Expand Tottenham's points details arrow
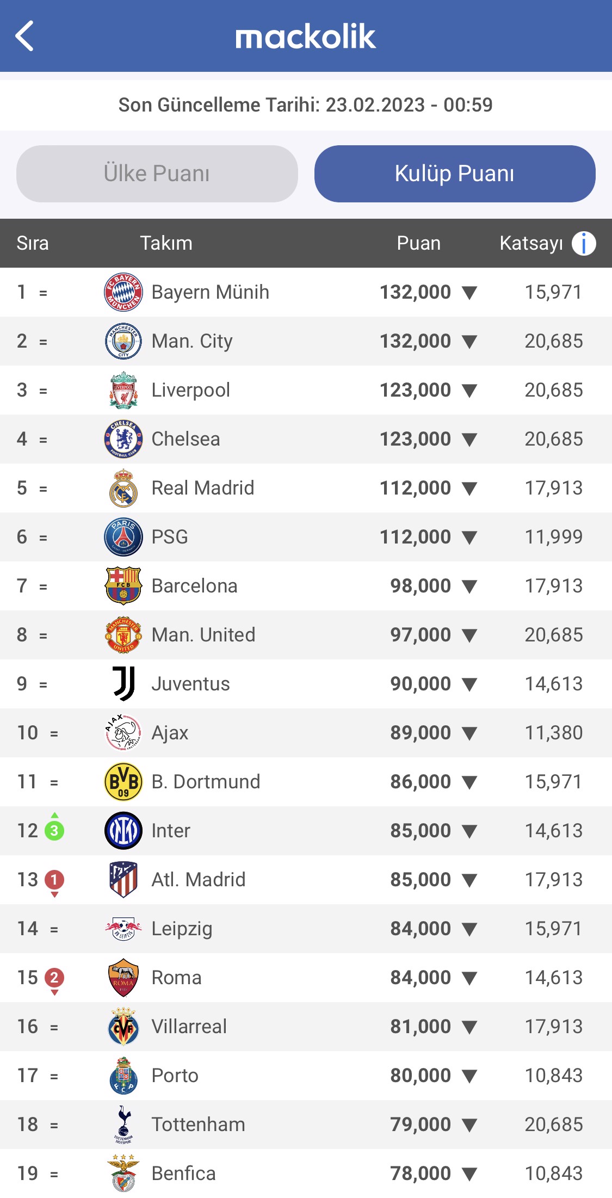Viewport: 612px width, 1198px height. (469, 1124)
